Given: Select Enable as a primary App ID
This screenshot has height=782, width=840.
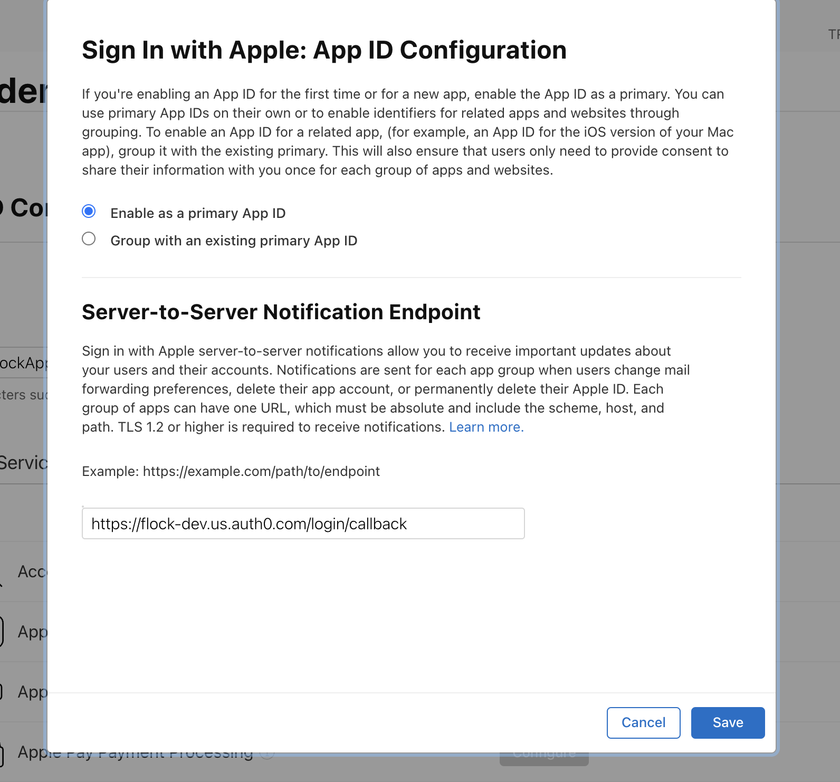Looking at the screenshot, I should coord(89,212).
